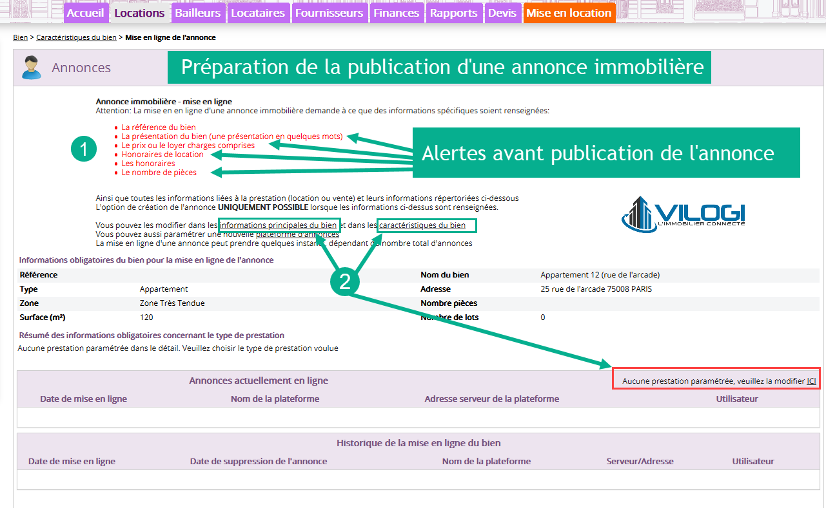Click the Type value 'Appartement'

click(164, 289)
